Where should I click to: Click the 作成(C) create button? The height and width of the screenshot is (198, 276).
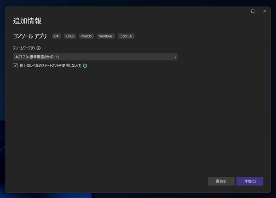tap(250, 181)
